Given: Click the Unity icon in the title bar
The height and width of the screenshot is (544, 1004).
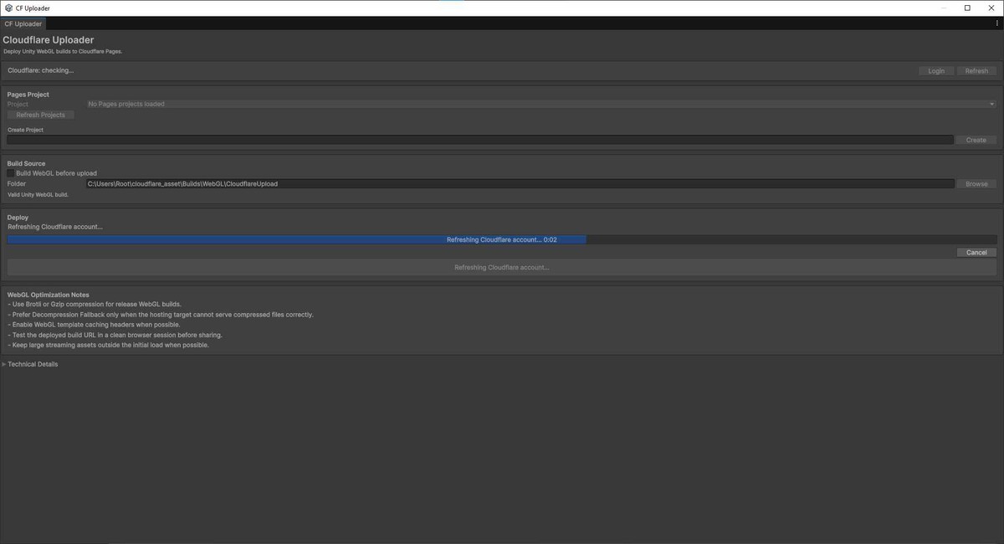Looking at the screenshot, I should 8,8.
